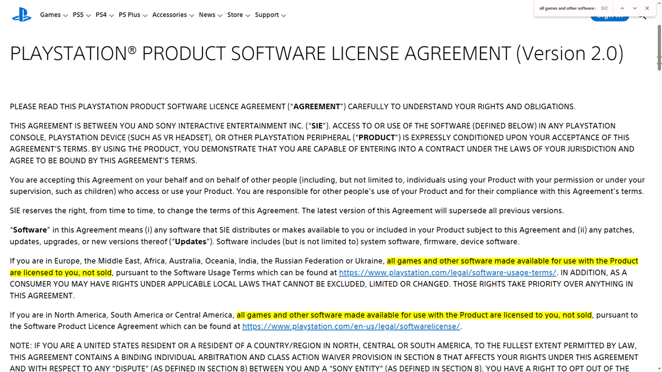Screen dimensions: 662x372
Task: Open the Accessories dropdown menu
Action: tap(173, 15)
